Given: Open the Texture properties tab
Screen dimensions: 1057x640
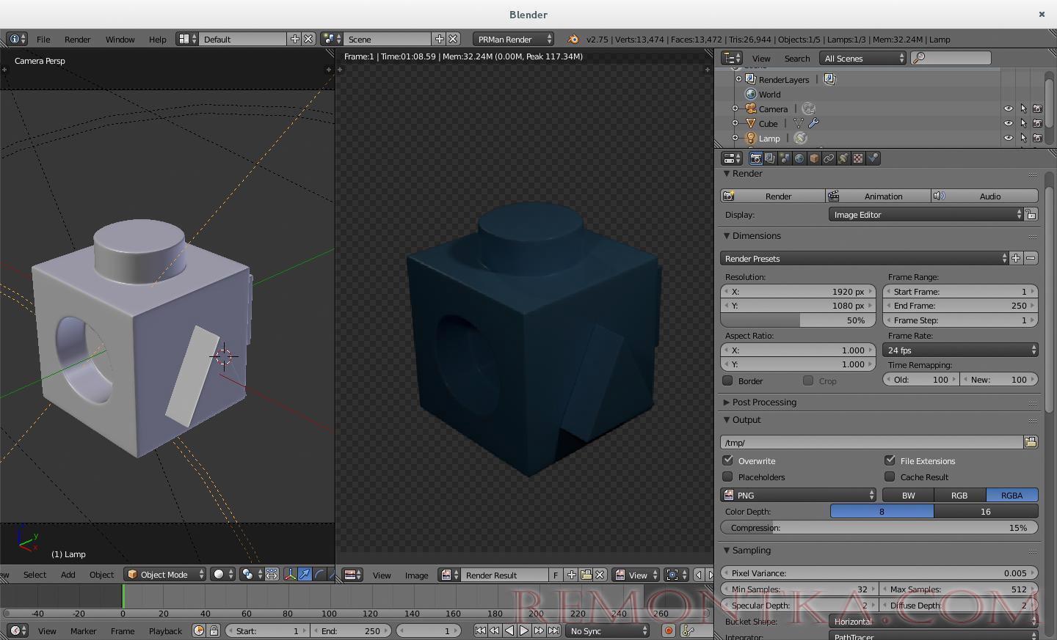Looking at the screenshot, I should 858,158.
